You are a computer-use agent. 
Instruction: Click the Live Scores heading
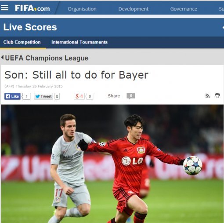coord(30,27)
